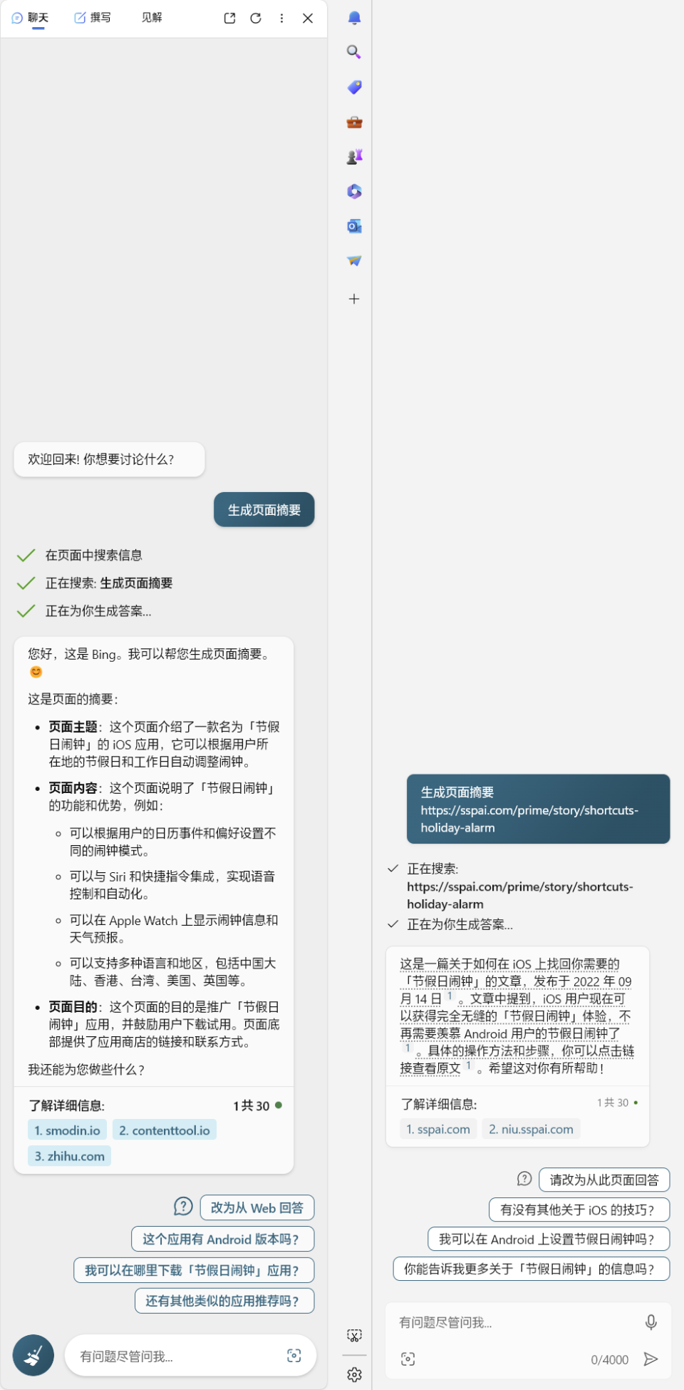Click the plus icon to add sidebar app
Image resolution: width=684 pixels, height=1390 pixels.
[x=354, y=299]
